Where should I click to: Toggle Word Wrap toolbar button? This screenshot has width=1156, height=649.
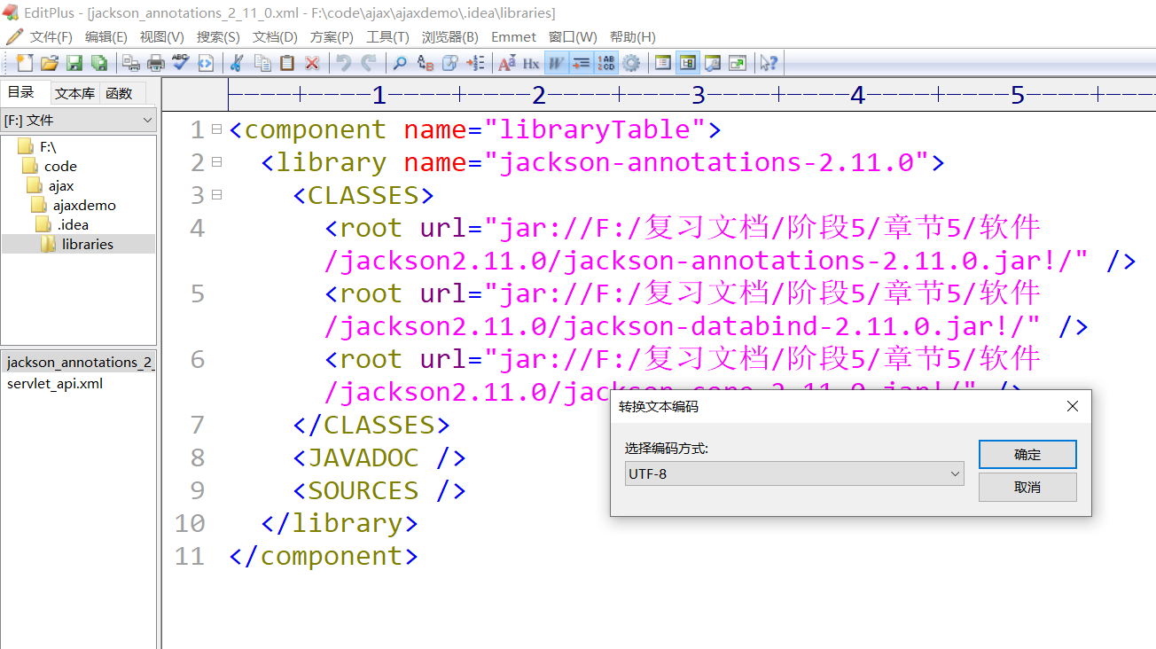[x=556, y=63]
